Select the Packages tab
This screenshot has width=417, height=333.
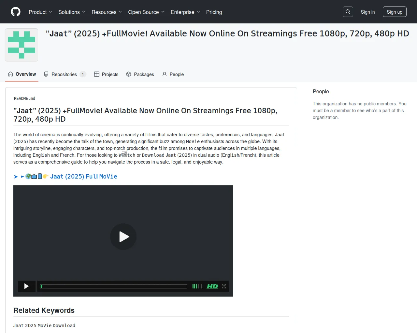point(140,74)
